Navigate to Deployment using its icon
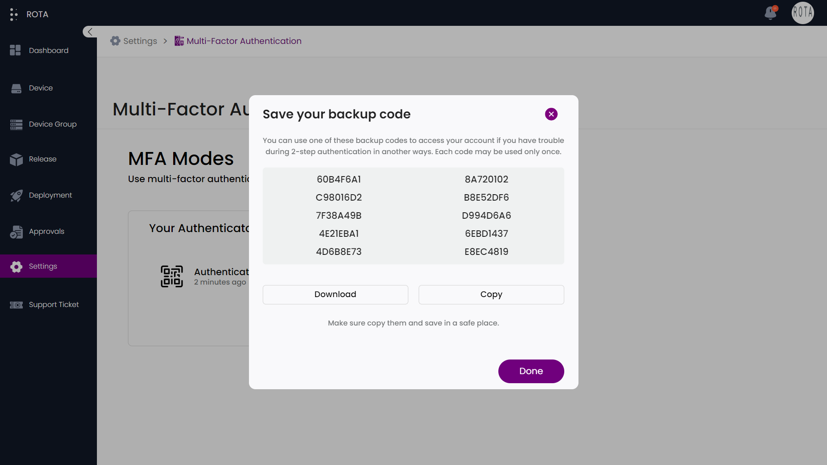The height and width of the screenshot is (465, 827). pyautogui.click(x=16, y=195)
